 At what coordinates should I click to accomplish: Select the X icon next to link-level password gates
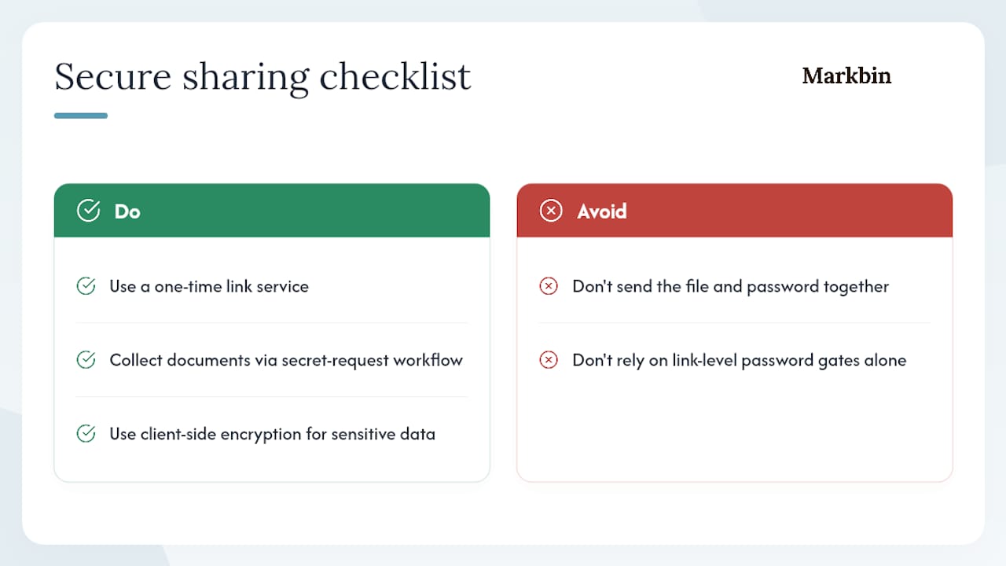[549, 360]
